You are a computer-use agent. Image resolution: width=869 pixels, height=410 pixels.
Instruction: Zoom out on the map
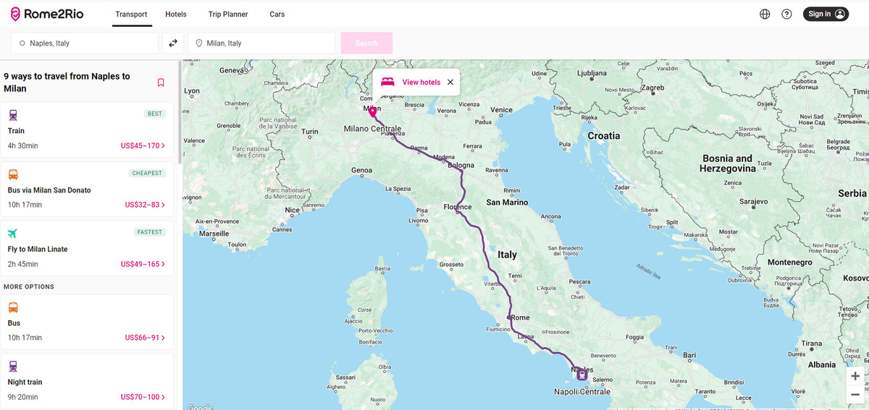[855, 395]
